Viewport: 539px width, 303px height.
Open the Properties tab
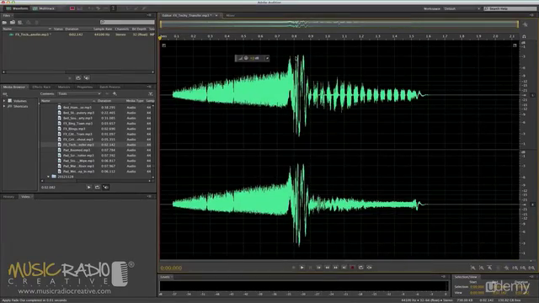[85, 87]
